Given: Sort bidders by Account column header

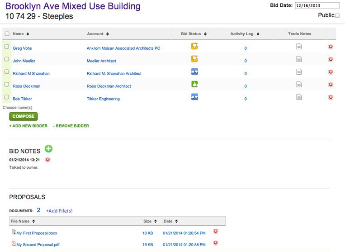Looking at the screenshot, I should (98, 34).
